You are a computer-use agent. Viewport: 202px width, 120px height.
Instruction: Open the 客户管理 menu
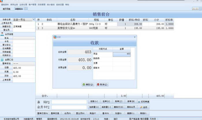pyautogui.click(x=32, y=5)
